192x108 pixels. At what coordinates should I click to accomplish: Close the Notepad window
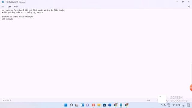tap(189, 2)
